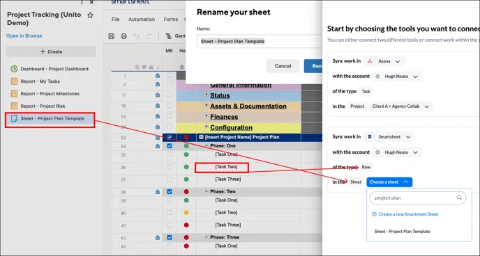Open the Automation menu
The image size is (480, 256).
coord(142,19)
